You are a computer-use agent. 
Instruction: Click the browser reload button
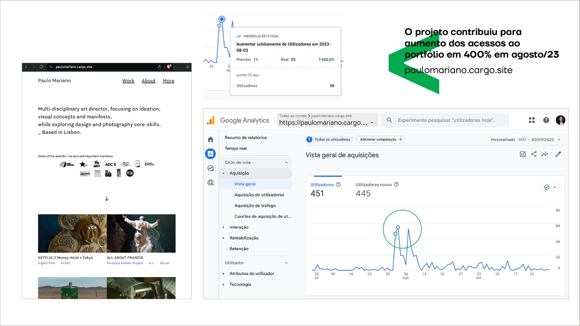[x=42, y=67]
